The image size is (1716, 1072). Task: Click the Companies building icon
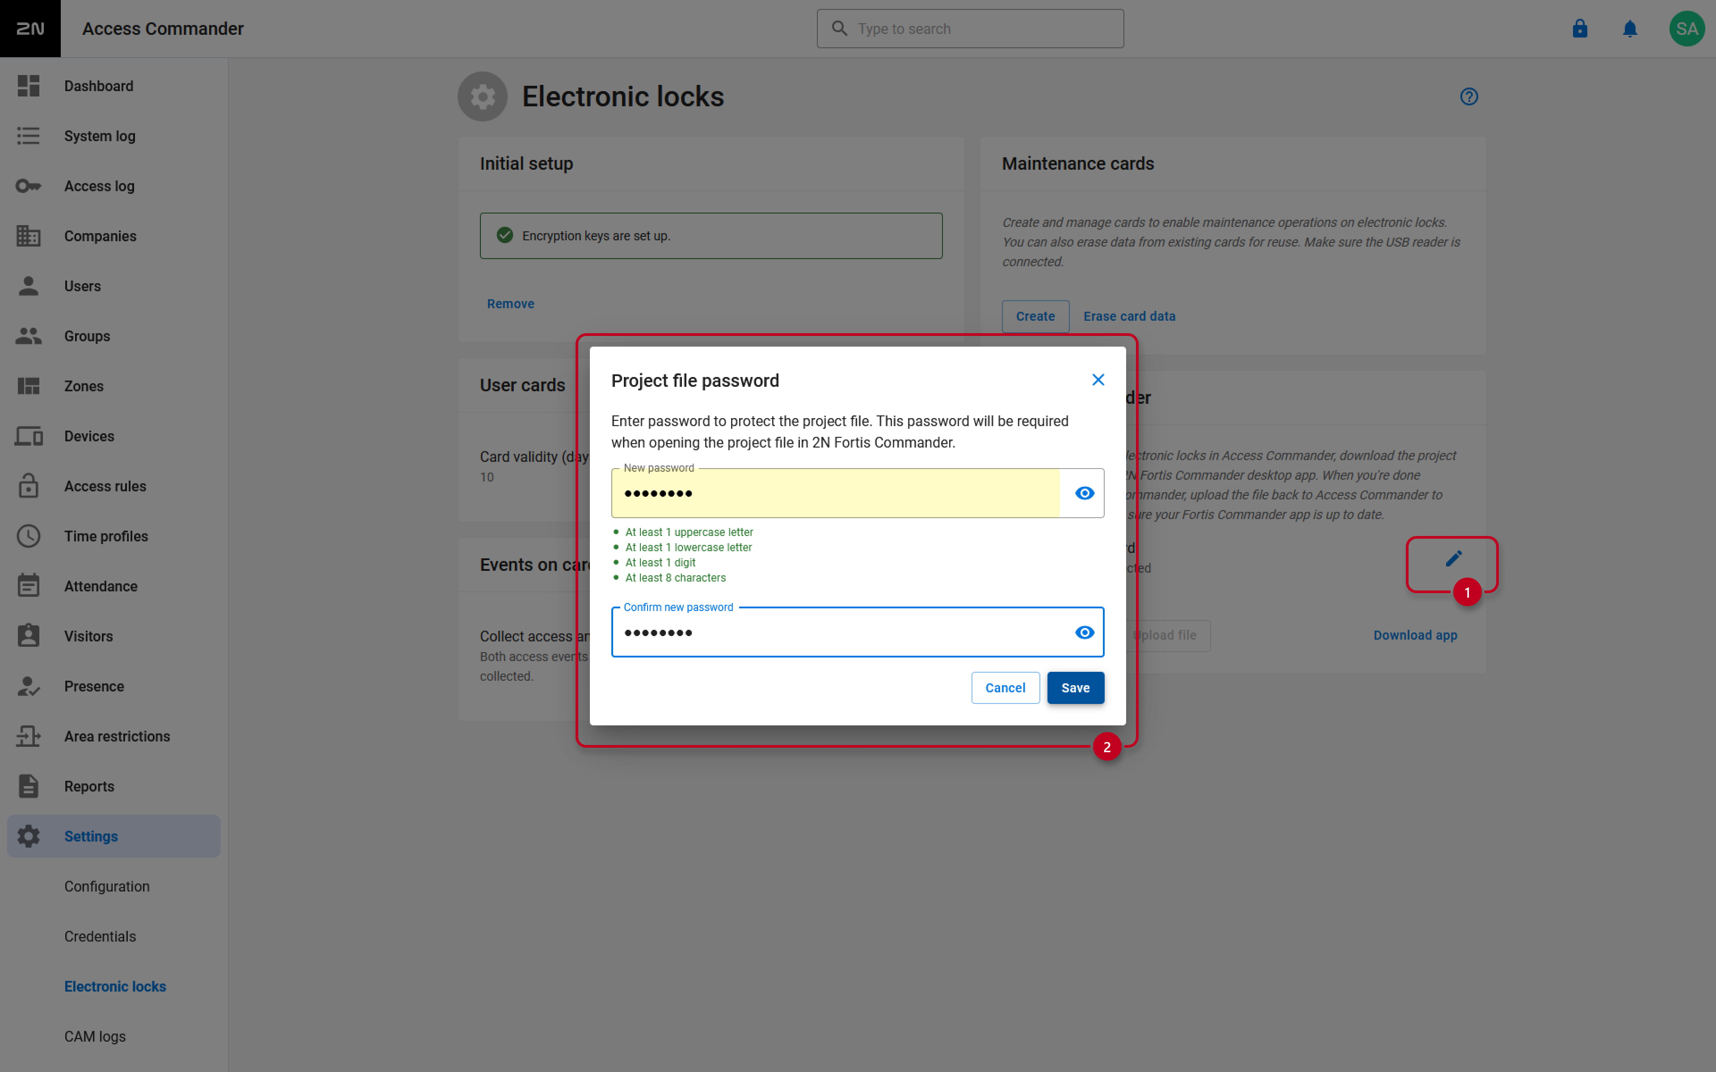[x=28, y=236]
